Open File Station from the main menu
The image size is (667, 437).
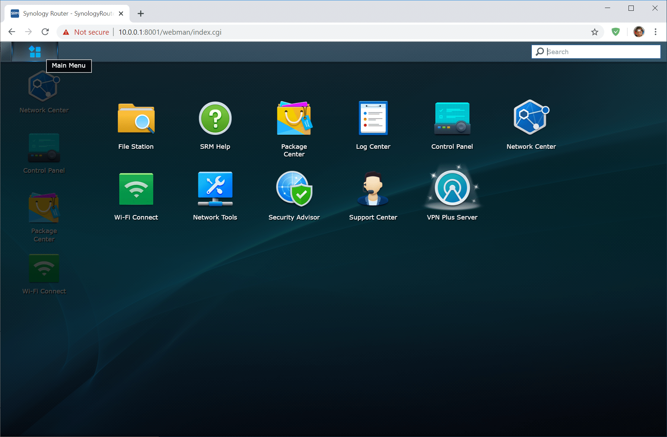[136, 126]
